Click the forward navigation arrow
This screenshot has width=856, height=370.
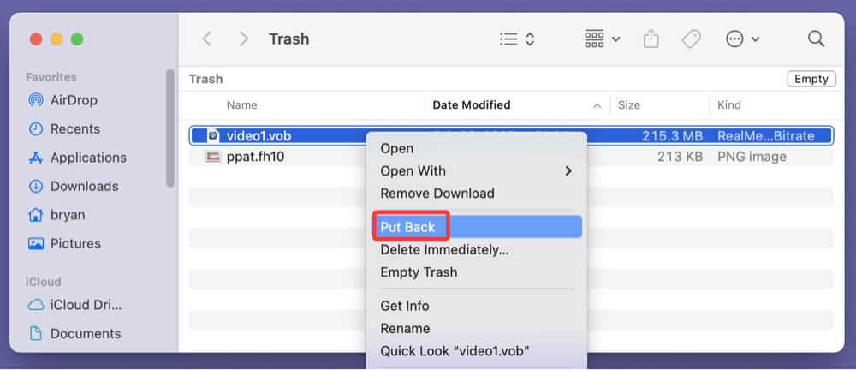[244, 39]
